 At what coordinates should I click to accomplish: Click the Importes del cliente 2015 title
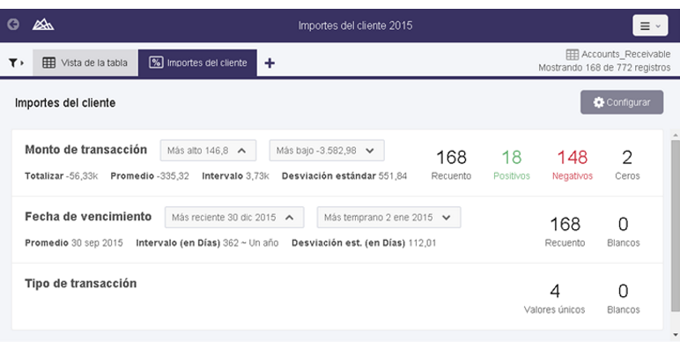point(355,26)
